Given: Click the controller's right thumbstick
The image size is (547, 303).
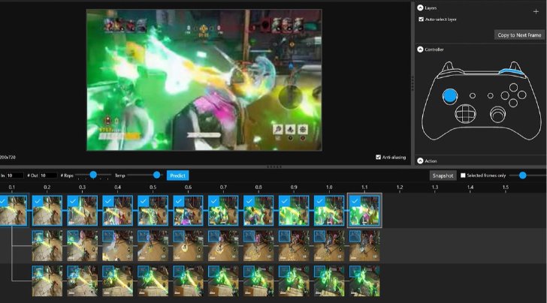Looking at the screenshot, I should 498,114.
